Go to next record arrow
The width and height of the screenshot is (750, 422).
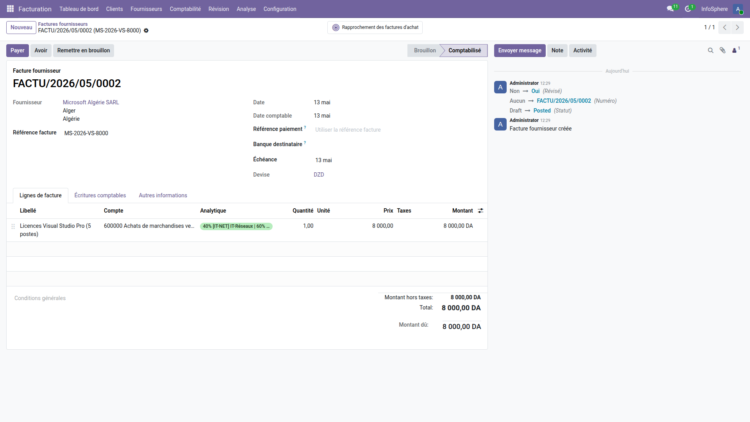tap(737, 27)
